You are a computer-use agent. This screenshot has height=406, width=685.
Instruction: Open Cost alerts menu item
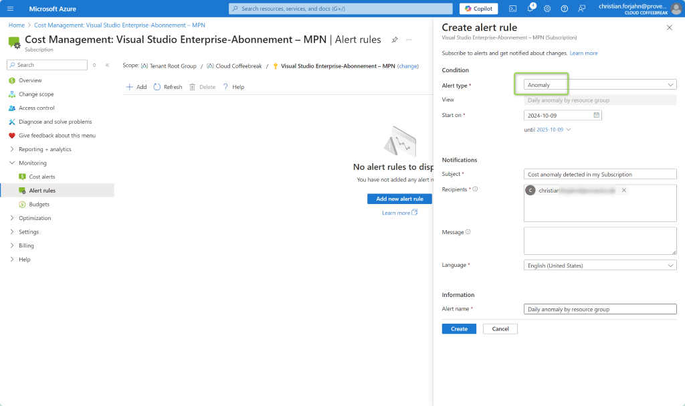coord(41,177)
